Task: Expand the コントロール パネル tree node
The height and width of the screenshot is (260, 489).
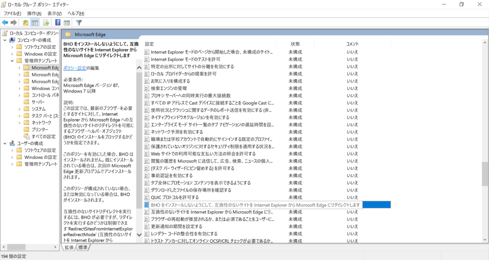Action: click(x=19, y=95)
